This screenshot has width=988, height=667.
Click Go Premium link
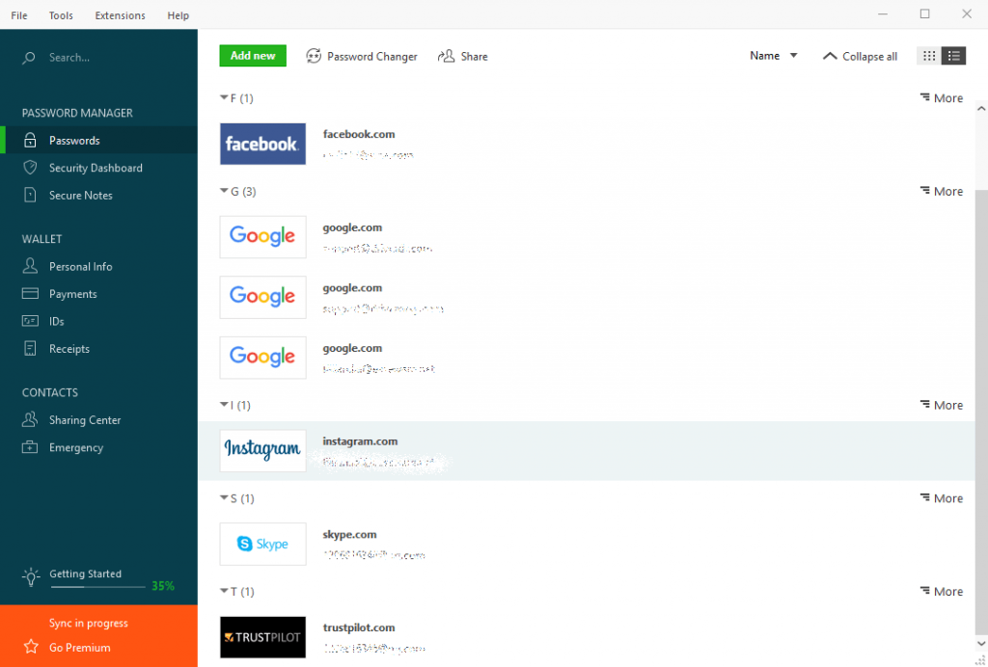tap(79, 647)
